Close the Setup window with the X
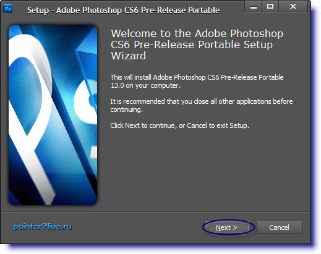The image size is (321, 254). click(x=293, y=7)
